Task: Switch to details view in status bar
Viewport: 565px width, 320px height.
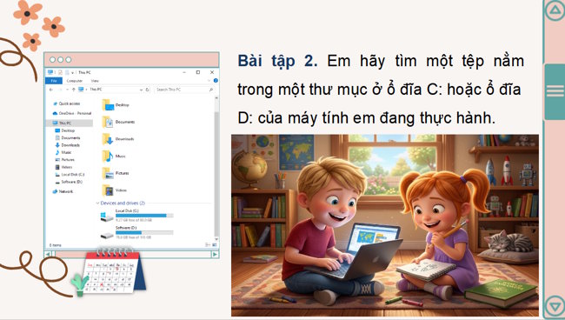Action: (x=208, y=245)
